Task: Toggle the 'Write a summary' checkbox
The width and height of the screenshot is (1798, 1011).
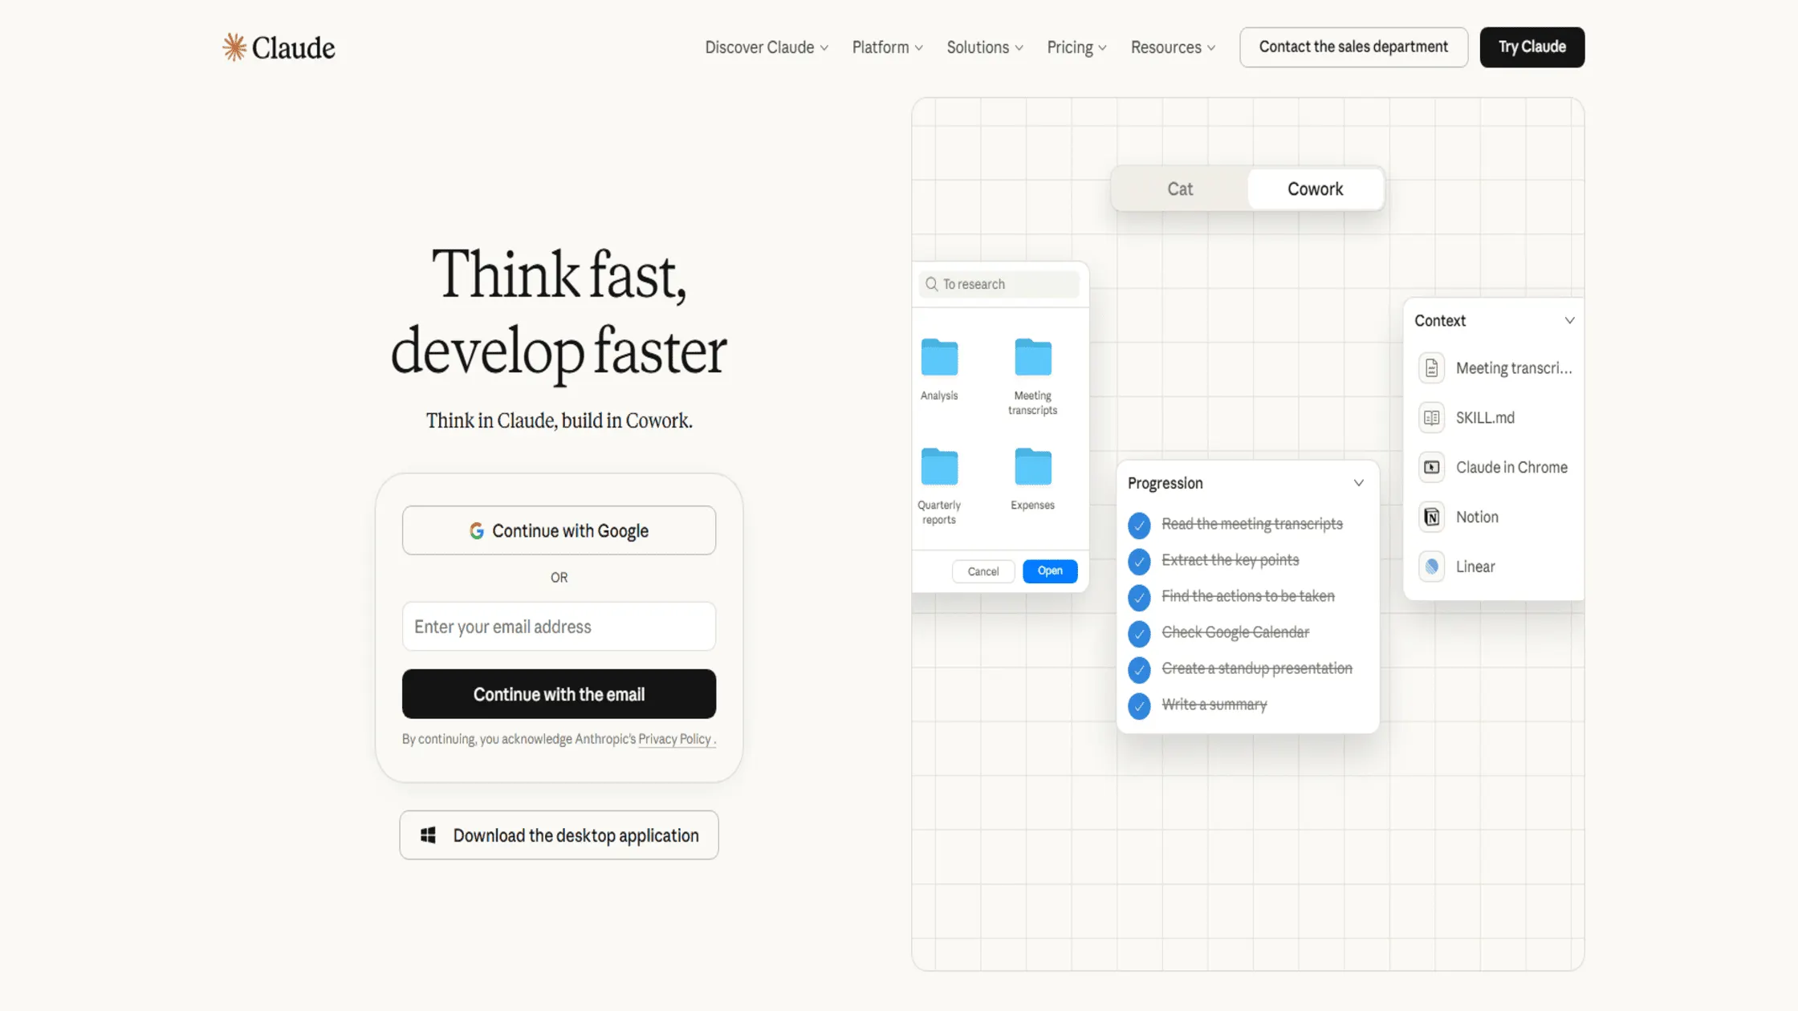Action: (1139, 705)
